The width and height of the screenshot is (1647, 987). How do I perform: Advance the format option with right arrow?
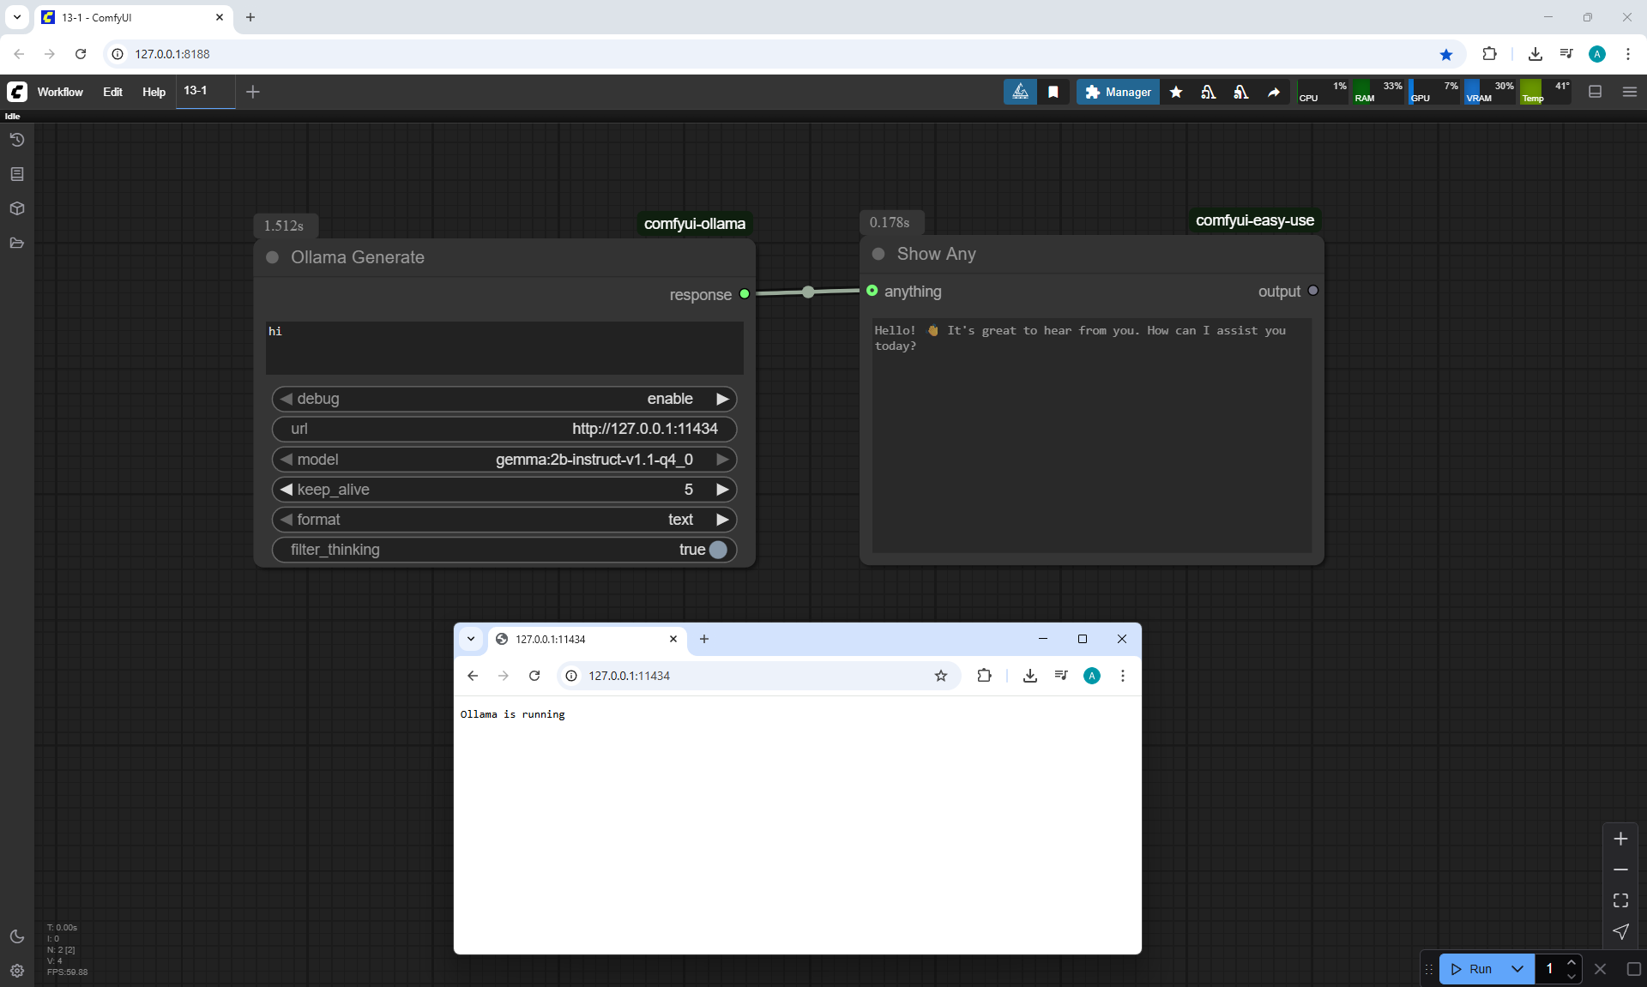[x=722, y=520]
